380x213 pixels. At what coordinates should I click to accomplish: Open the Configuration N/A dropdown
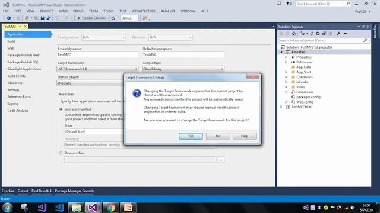pyautogui.click(x=103, y=37)
